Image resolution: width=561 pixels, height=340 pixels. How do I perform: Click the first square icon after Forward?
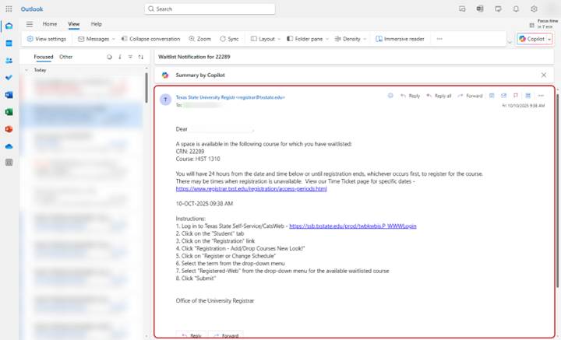pos(492,96)
